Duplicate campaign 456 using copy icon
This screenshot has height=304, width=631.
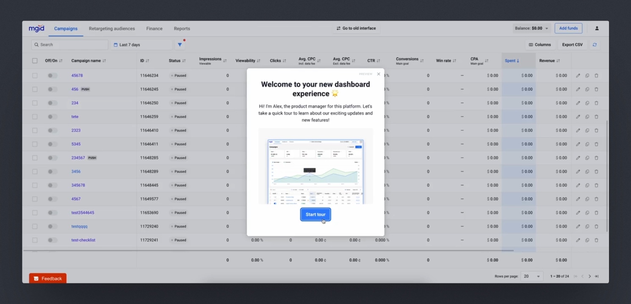coord(587,90)
